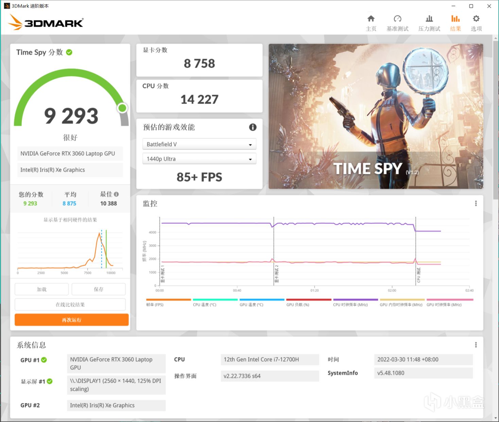Click 显示基于相同硬件的结果 caption
Screen dimensions: 499x422
click(70, 220)
